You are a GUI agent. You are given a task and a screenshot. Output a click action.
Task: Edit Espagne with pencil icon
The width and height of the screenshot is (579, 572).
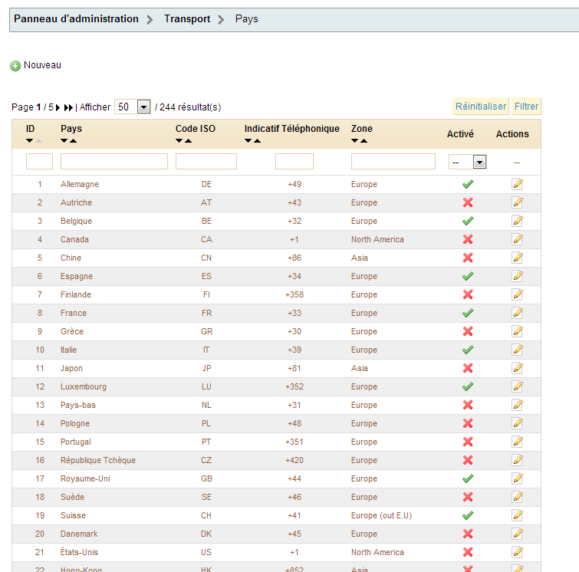tap(518, 276)
